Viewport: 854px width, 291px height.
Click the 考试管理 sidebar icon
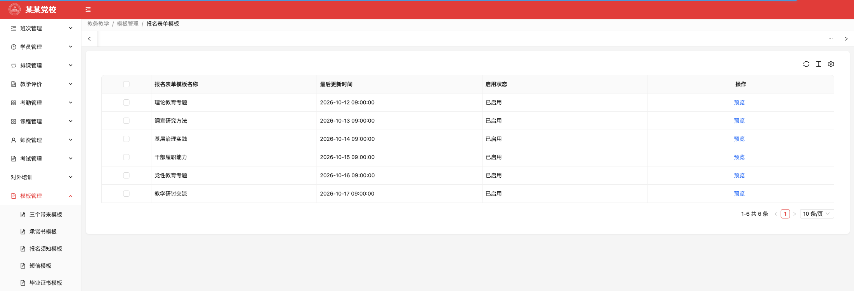tap(14, 159)
